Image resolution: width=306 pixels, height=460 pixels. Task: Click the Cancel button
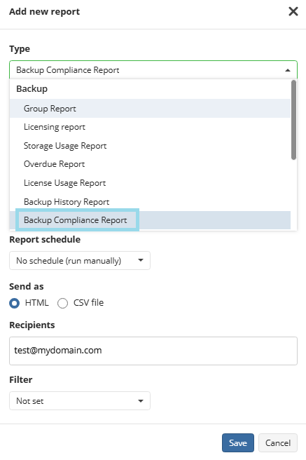coord(278,442)
